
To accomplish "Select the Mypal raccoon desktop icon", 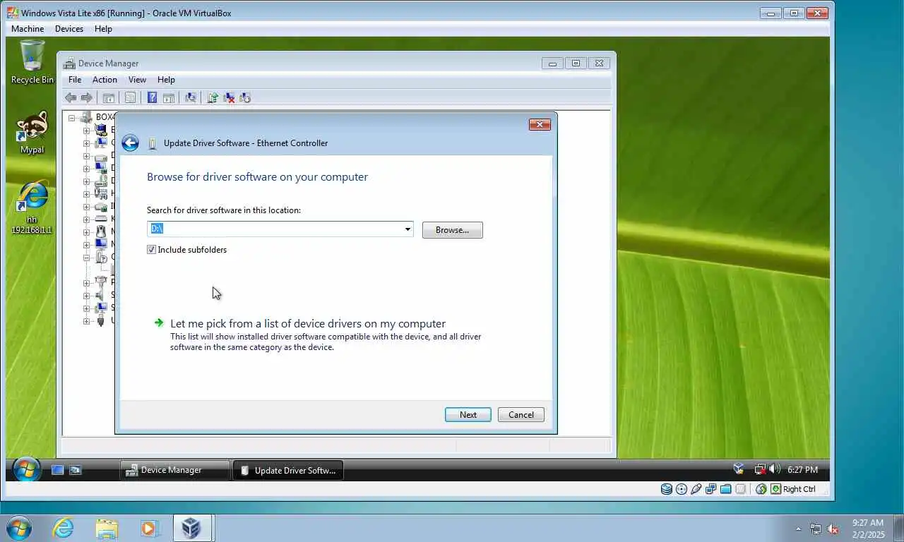I will 32,132.
